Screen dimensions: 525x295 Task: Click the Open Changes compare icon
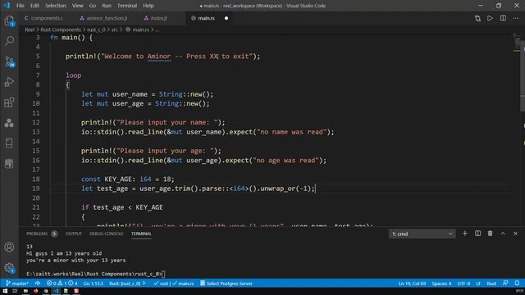(477, 18)
